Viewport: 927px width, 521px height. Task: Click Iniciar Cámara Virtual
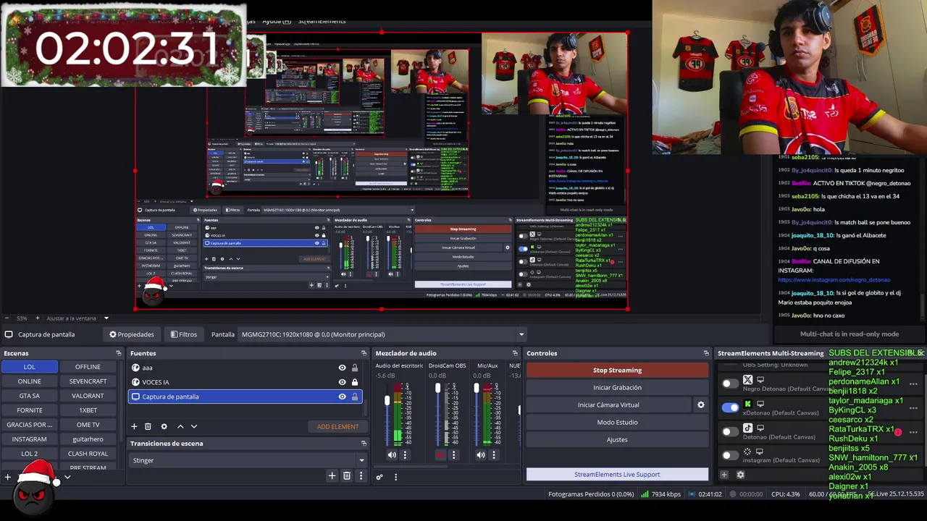(x=608, y=405)
